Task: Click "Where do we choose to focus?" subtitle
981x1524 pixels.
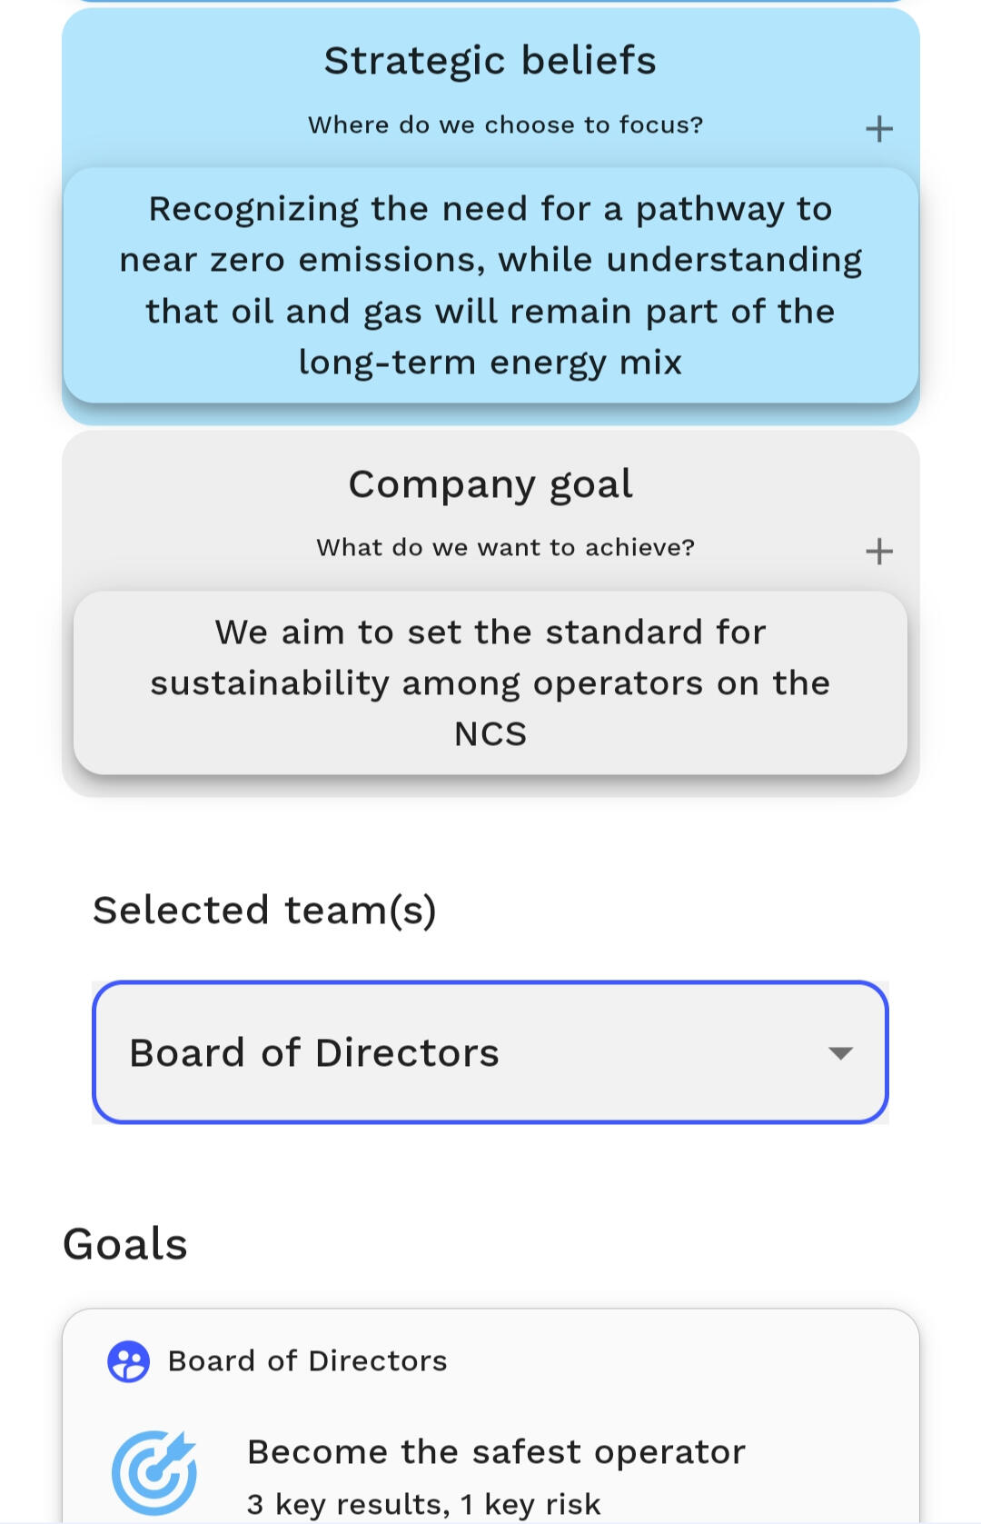Action: pyautogui.click(x=505, y=125)
